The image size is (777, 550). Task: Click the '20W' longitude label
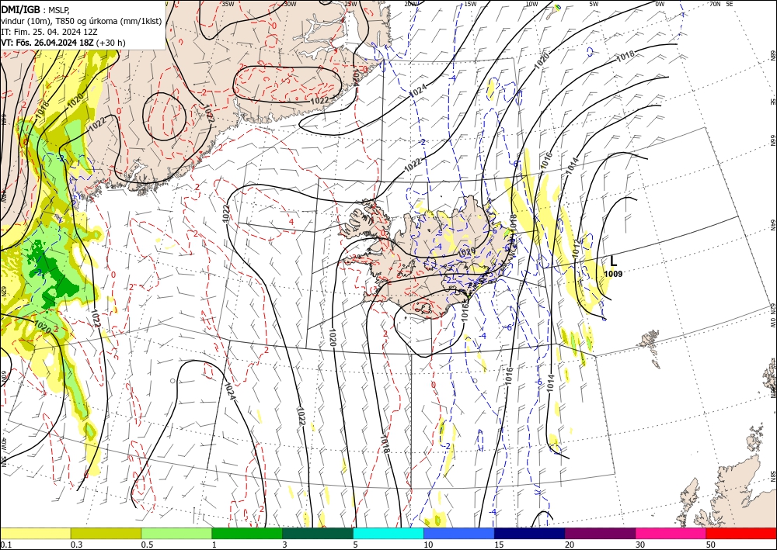tap(410, 4)
